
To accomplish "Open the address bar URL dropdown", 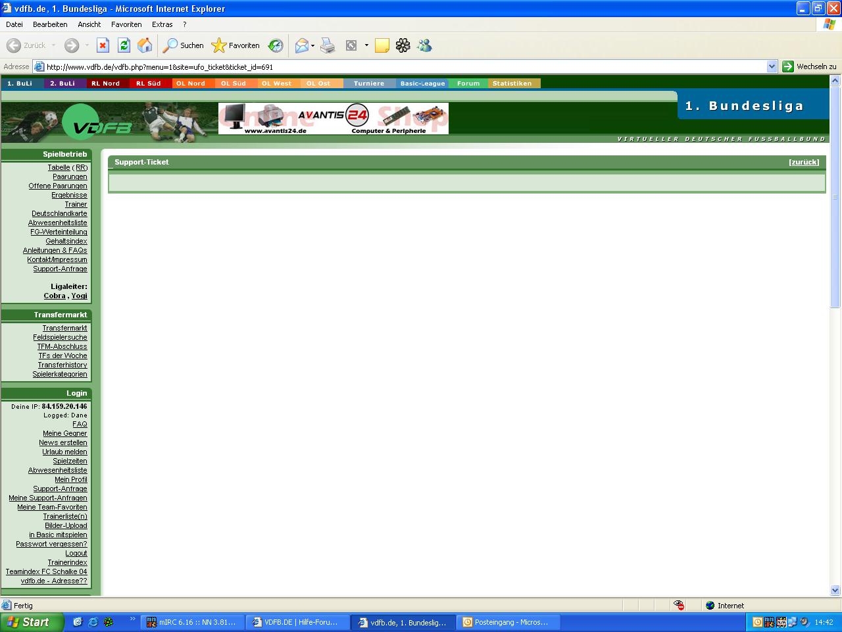I will (x=772, y=66).
